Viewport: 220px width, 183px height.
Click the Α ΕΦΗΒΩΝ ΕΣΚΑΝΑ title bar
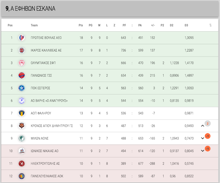point(110,9)
